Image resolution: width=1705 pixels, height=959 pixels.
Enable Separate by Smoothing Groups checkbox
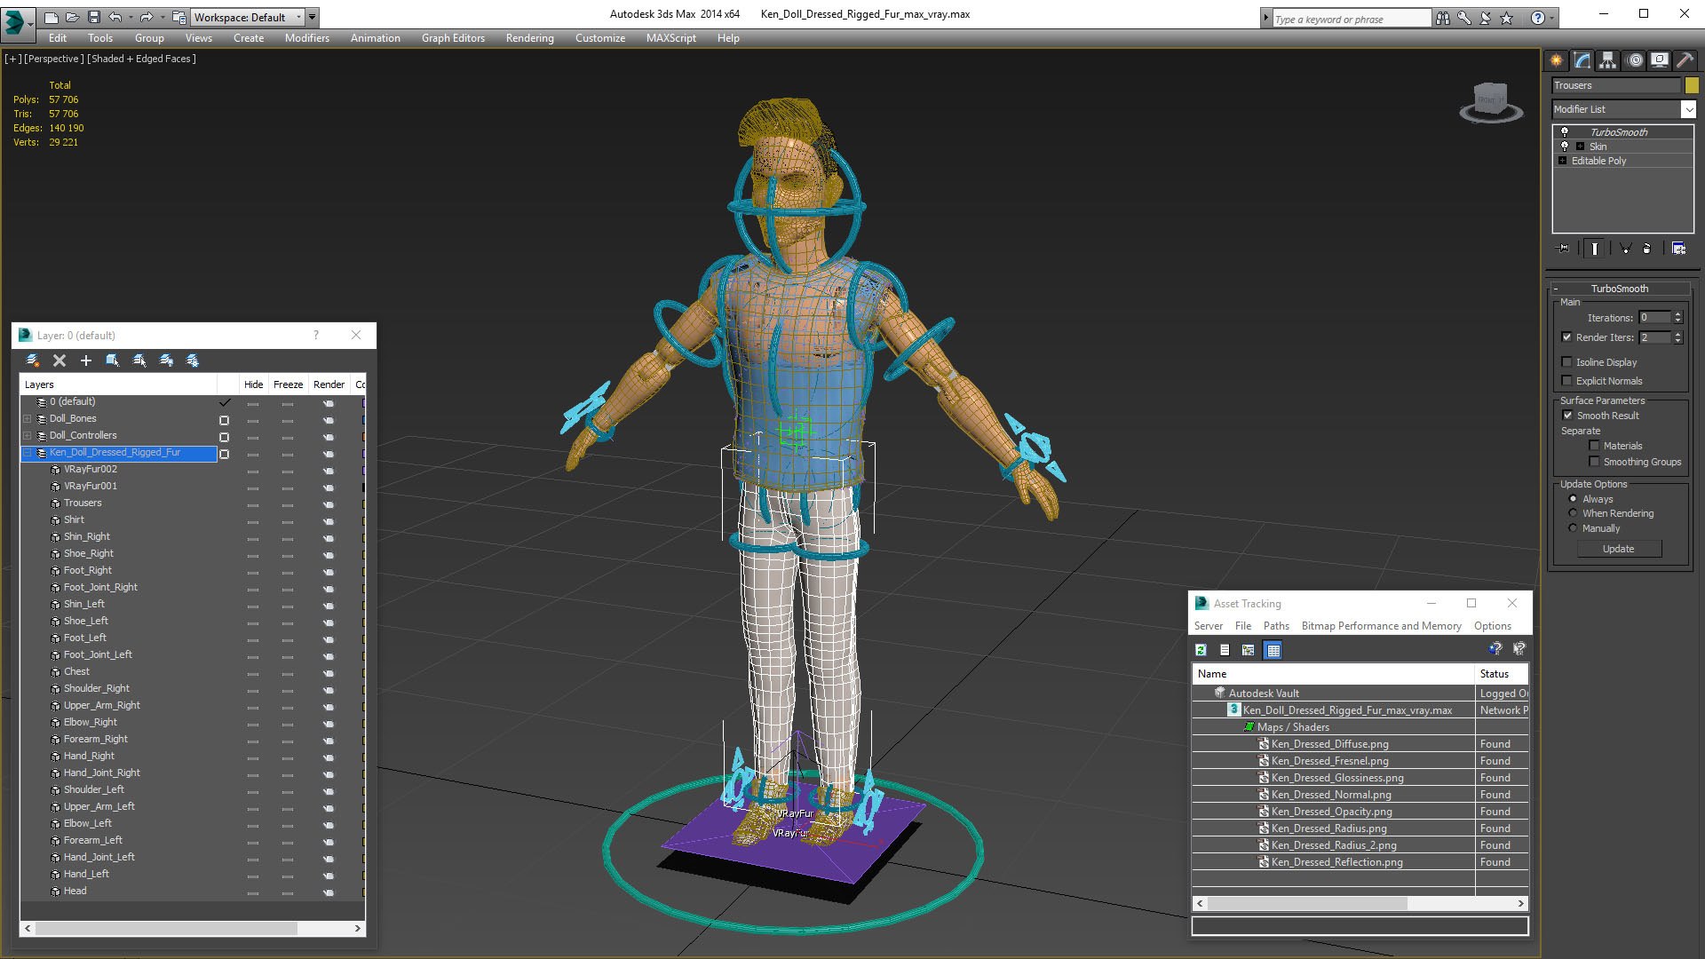(1594, 462)
